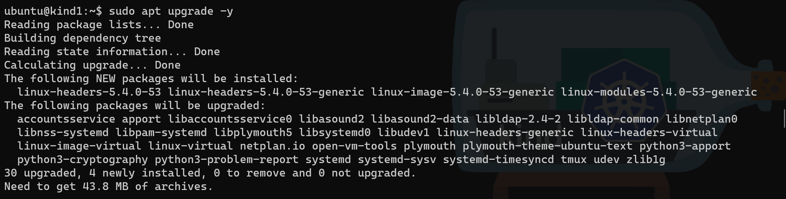Click the 'linux-image-5.4.0-53-generic' package name

tap(462, 92)
